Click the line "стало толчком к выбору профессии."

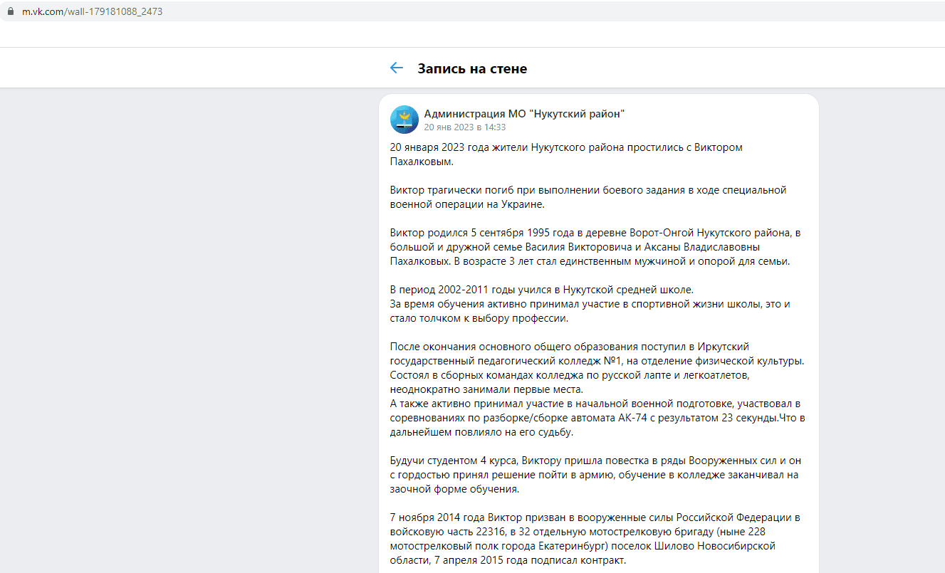coord(479,318)
